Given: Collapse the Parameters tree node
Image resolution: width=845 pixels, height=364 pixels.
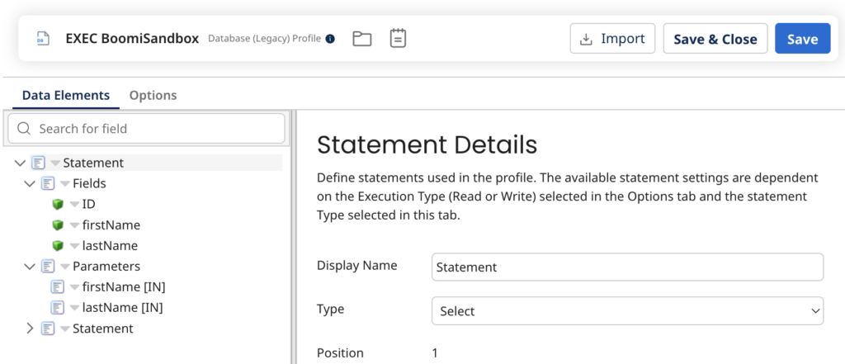Looking at the screenshot, I should tap(30, 267).
